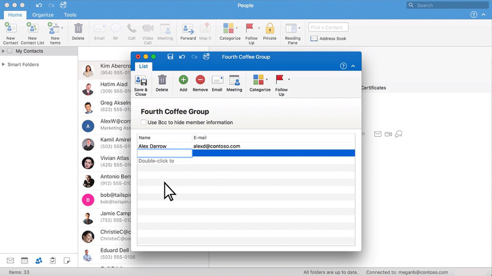Switch to the Organize tab
The width and height of the screenshot is (492, 276).
(x=43, y=15)
